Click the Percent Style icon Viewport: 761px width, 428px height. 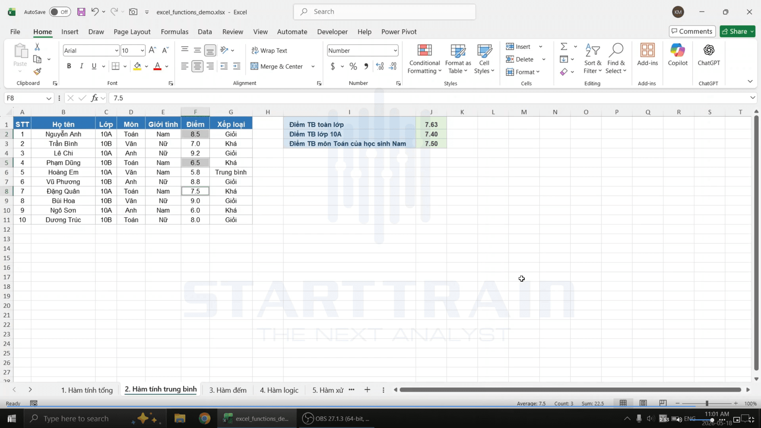tap(353, 66)
